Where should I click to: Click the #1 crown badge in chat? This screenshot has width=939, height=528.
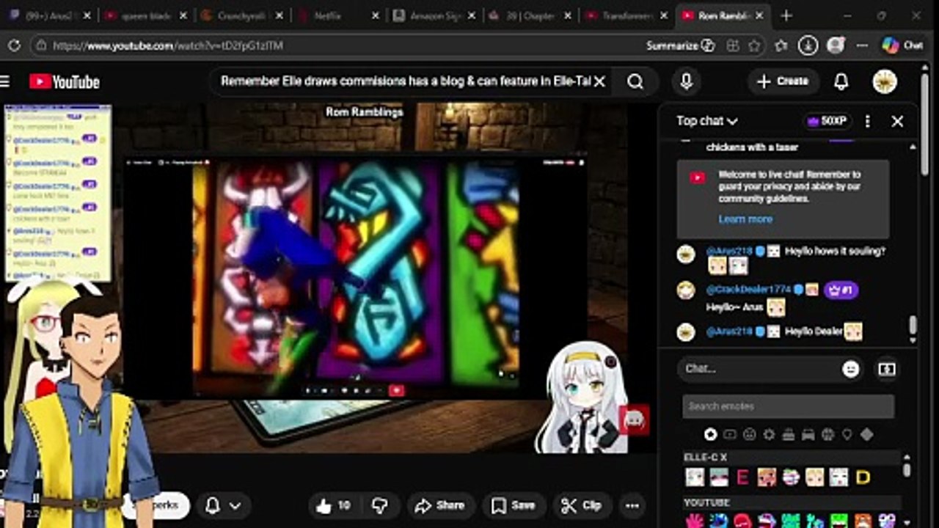point(841,290)
